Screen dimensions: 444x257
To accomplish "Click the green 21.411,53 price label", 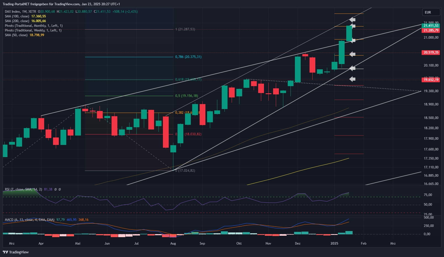I will point(431,26).
